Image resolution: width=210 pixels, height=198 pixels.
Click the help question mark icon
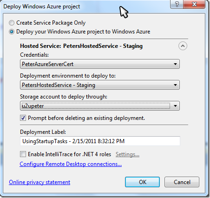(x=177, y=4)
